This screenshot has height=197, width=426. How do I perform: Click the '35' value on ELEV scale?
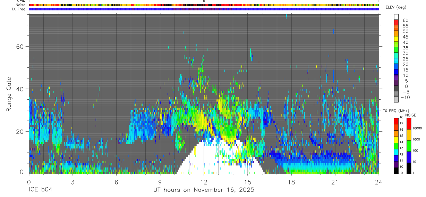(405, 48)
